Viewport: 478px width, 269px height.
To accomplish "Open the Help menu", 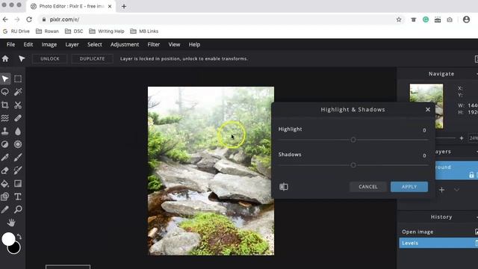I will (194, 45).
